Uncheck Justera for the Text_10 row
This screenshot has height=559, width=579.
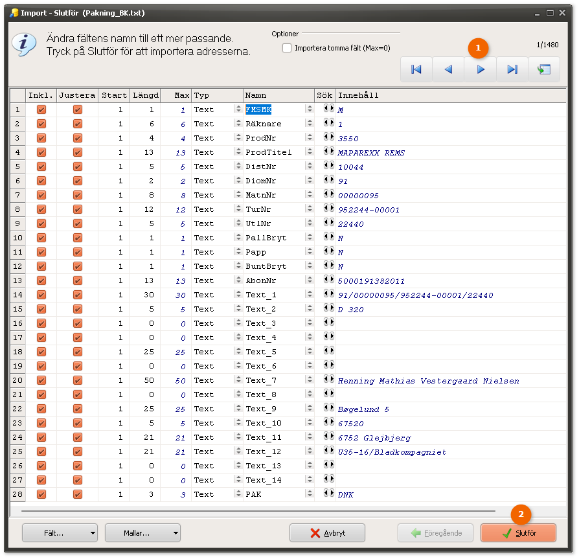(x=78, y=423)
